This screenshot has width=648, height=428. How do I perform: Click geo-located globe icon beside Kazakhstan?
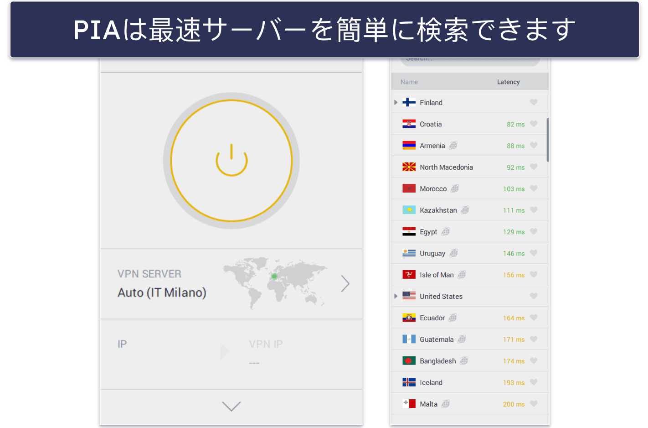pyautogui.click(x=465, y=210)
